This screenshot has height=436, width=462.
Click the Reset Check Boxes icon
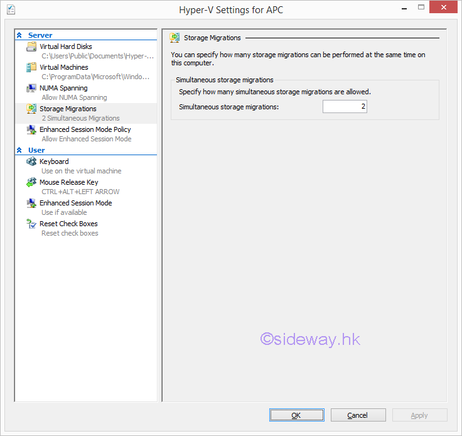31,224
